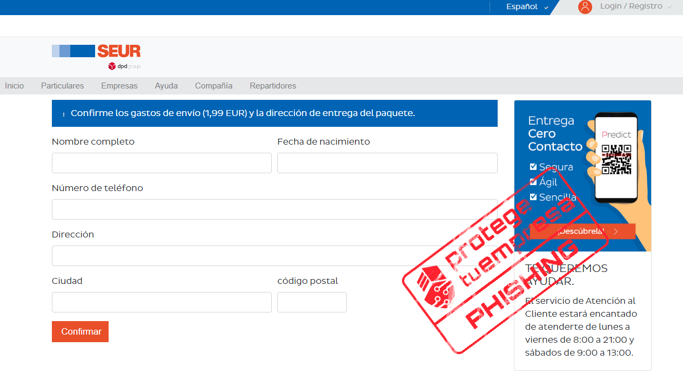
Task: Click the shipping cost confirmation notice
Action: (x=274, y=113)
